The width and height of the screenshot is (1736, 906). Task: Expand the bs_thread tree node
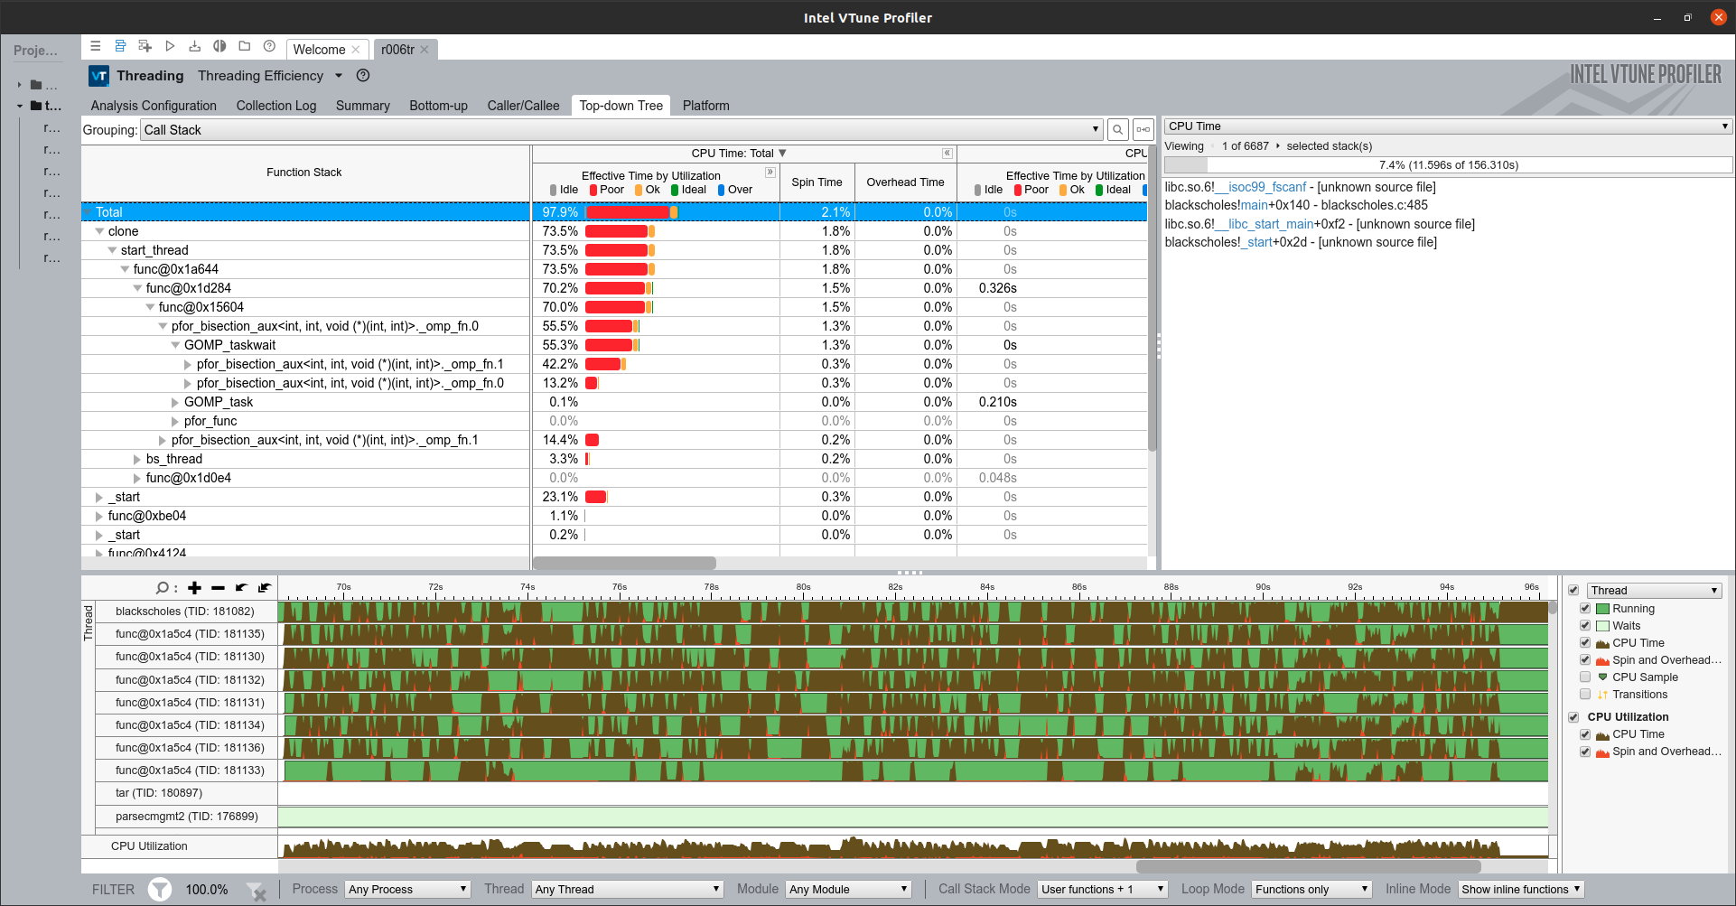coord(137,460)
